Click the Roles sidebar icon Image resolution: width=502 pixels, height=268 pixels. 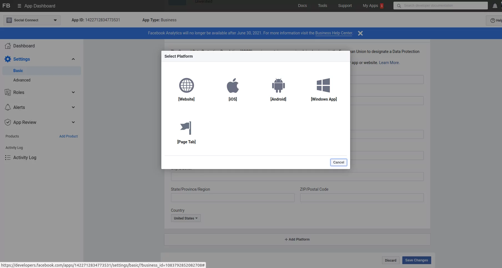pos(8,92)
